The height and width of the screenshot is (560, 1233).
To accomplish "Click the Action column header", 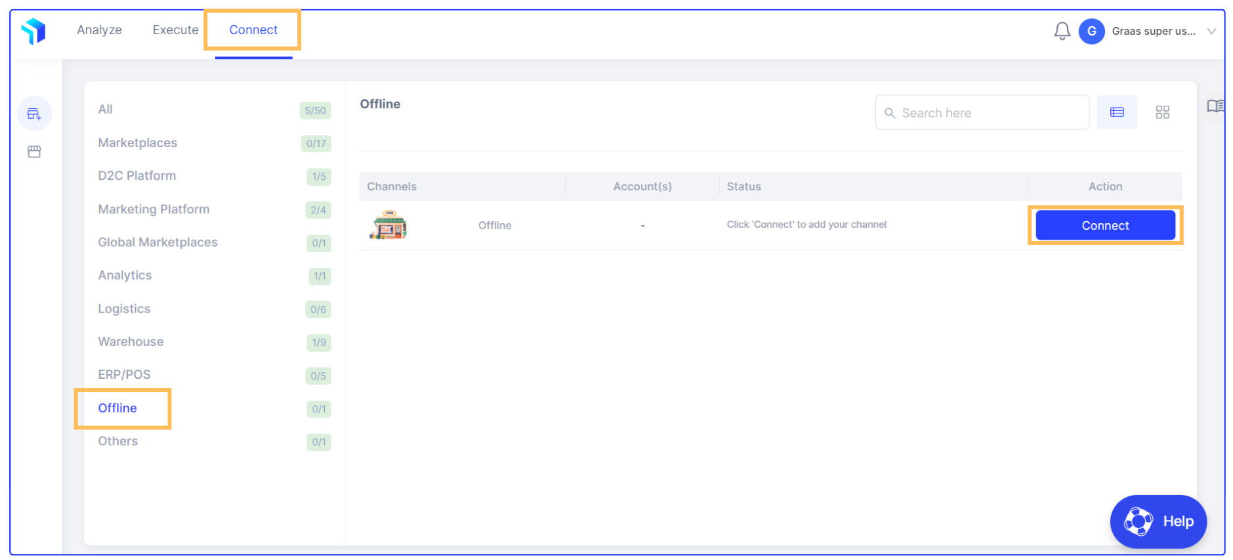I will coord(1105,186).
